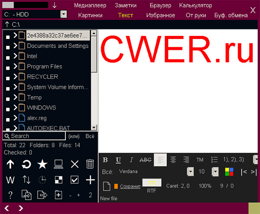Screen dimensions: 260x214
Task: Click the new folder plus icon
Action: [x=58, y=195]
